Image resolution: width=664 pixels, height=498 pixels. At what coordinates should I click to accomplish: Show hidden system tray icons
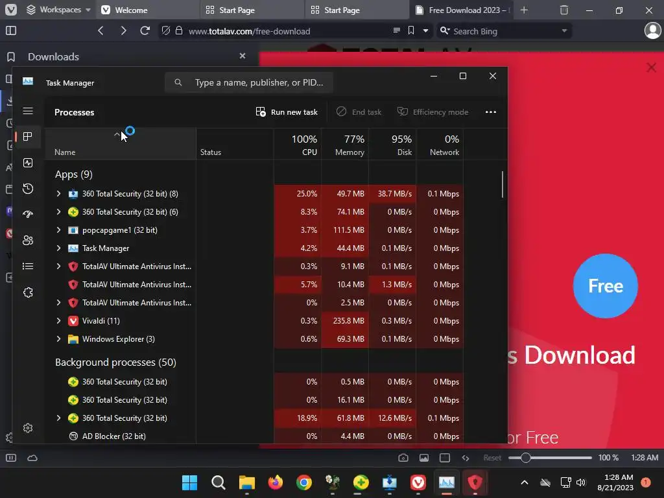point(524,482)
